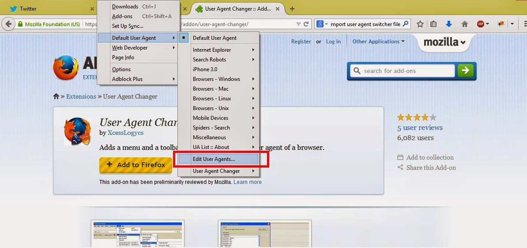The height and width of the screenshot is (248, 527).
Task: Expand Browsers - Mac submenu
Action: coord(218,89)
